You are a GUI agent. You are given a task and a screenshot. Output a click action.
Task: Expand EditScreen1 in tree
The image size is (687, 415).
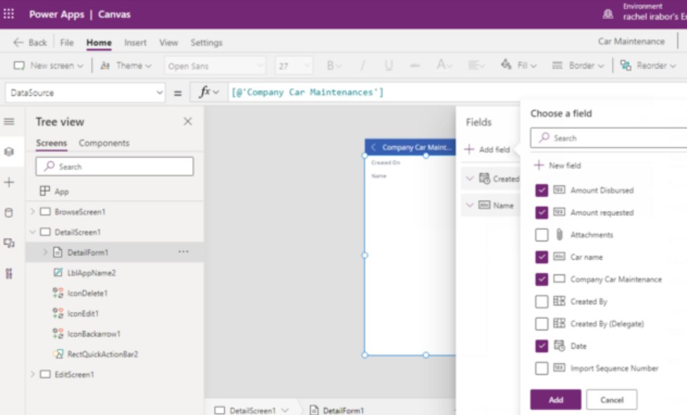(33, 374)
